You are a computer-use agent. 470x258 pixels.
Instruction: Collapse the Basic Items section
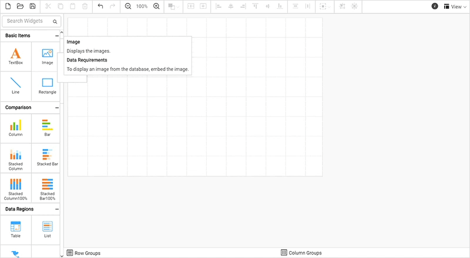57,36
